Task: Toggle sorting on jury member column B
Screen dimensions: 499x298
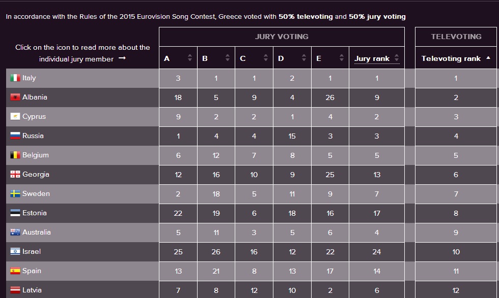Action: pos(226,57)
